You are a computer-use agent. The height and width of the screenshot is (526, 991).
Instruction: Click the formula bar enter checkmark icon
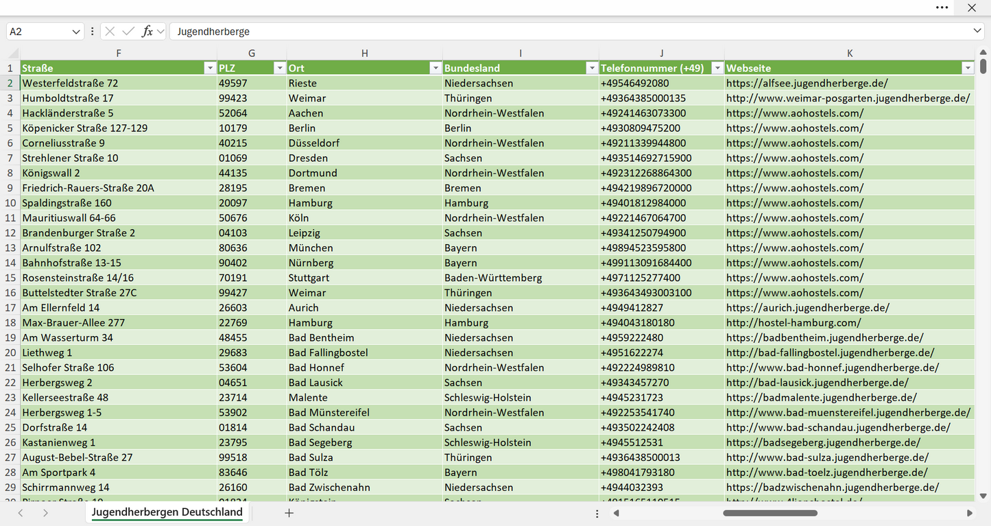pos(128,32)
